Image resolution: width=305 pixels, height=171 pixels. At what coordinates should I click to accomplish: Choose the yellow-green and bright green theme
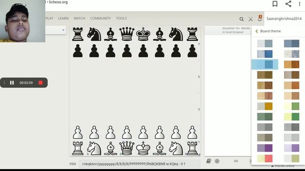coord(292,117)
